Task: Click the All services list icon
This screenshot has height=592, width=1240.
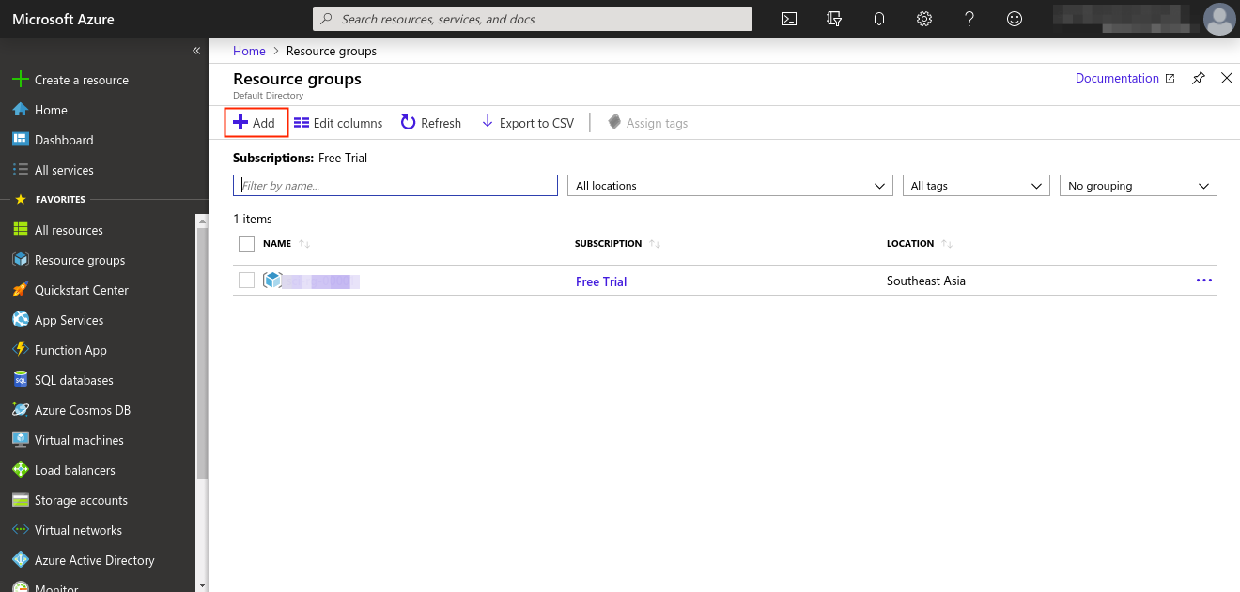Action: [20, 170]
